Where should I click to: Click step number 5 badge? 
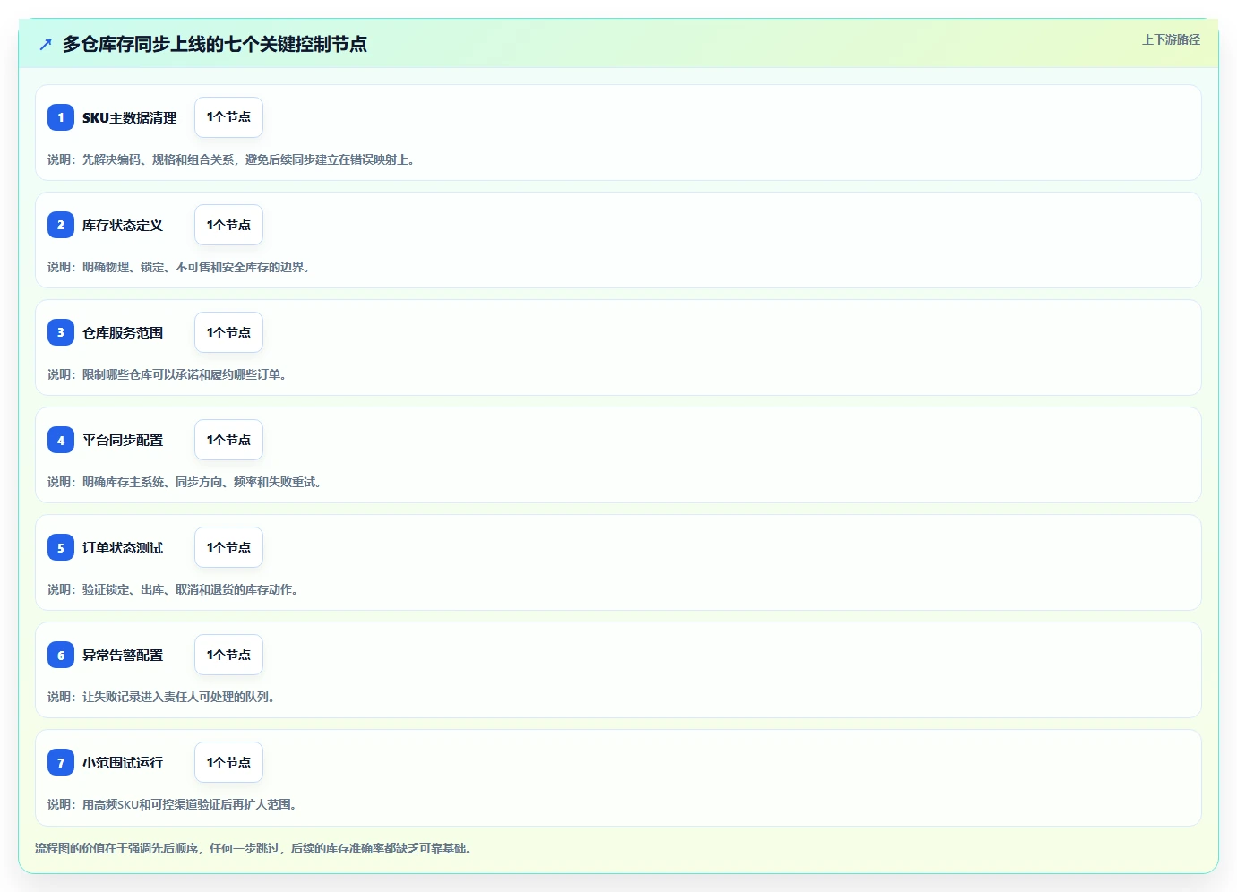[61, 547]
